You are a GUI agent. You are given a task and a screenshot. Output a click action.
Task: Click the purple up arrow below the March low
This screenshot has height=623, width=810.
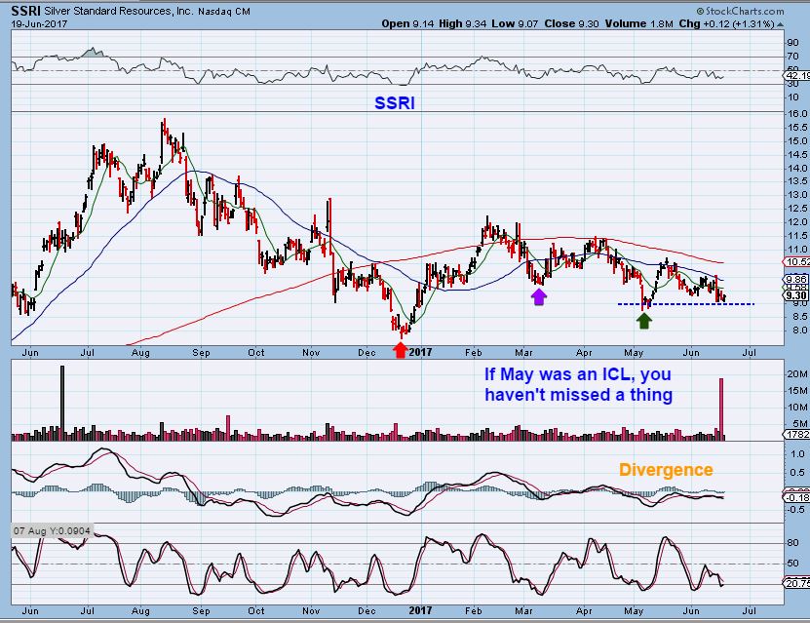point(538,296)
